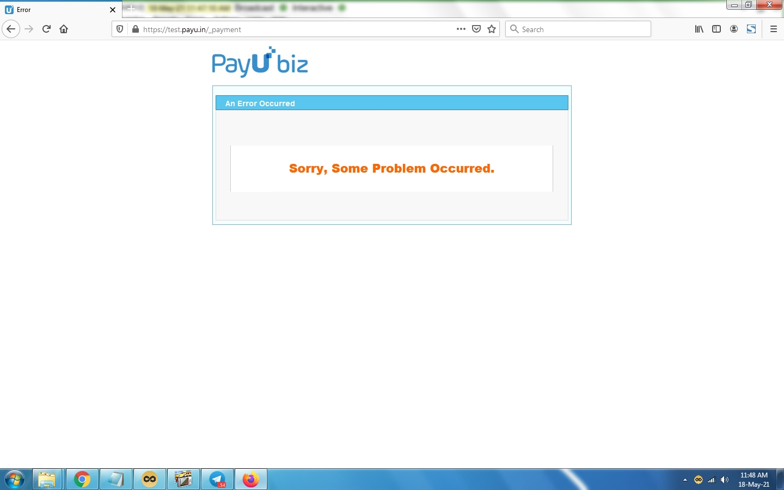The width and height of the screenshot is (784, 490).
Task: Save page to Pocket
Action: click(x=476, y=29)
